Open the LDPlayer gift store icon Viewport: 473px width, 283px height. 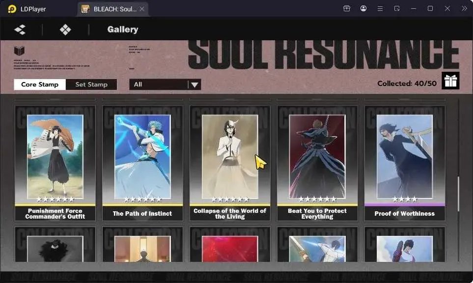347,8
